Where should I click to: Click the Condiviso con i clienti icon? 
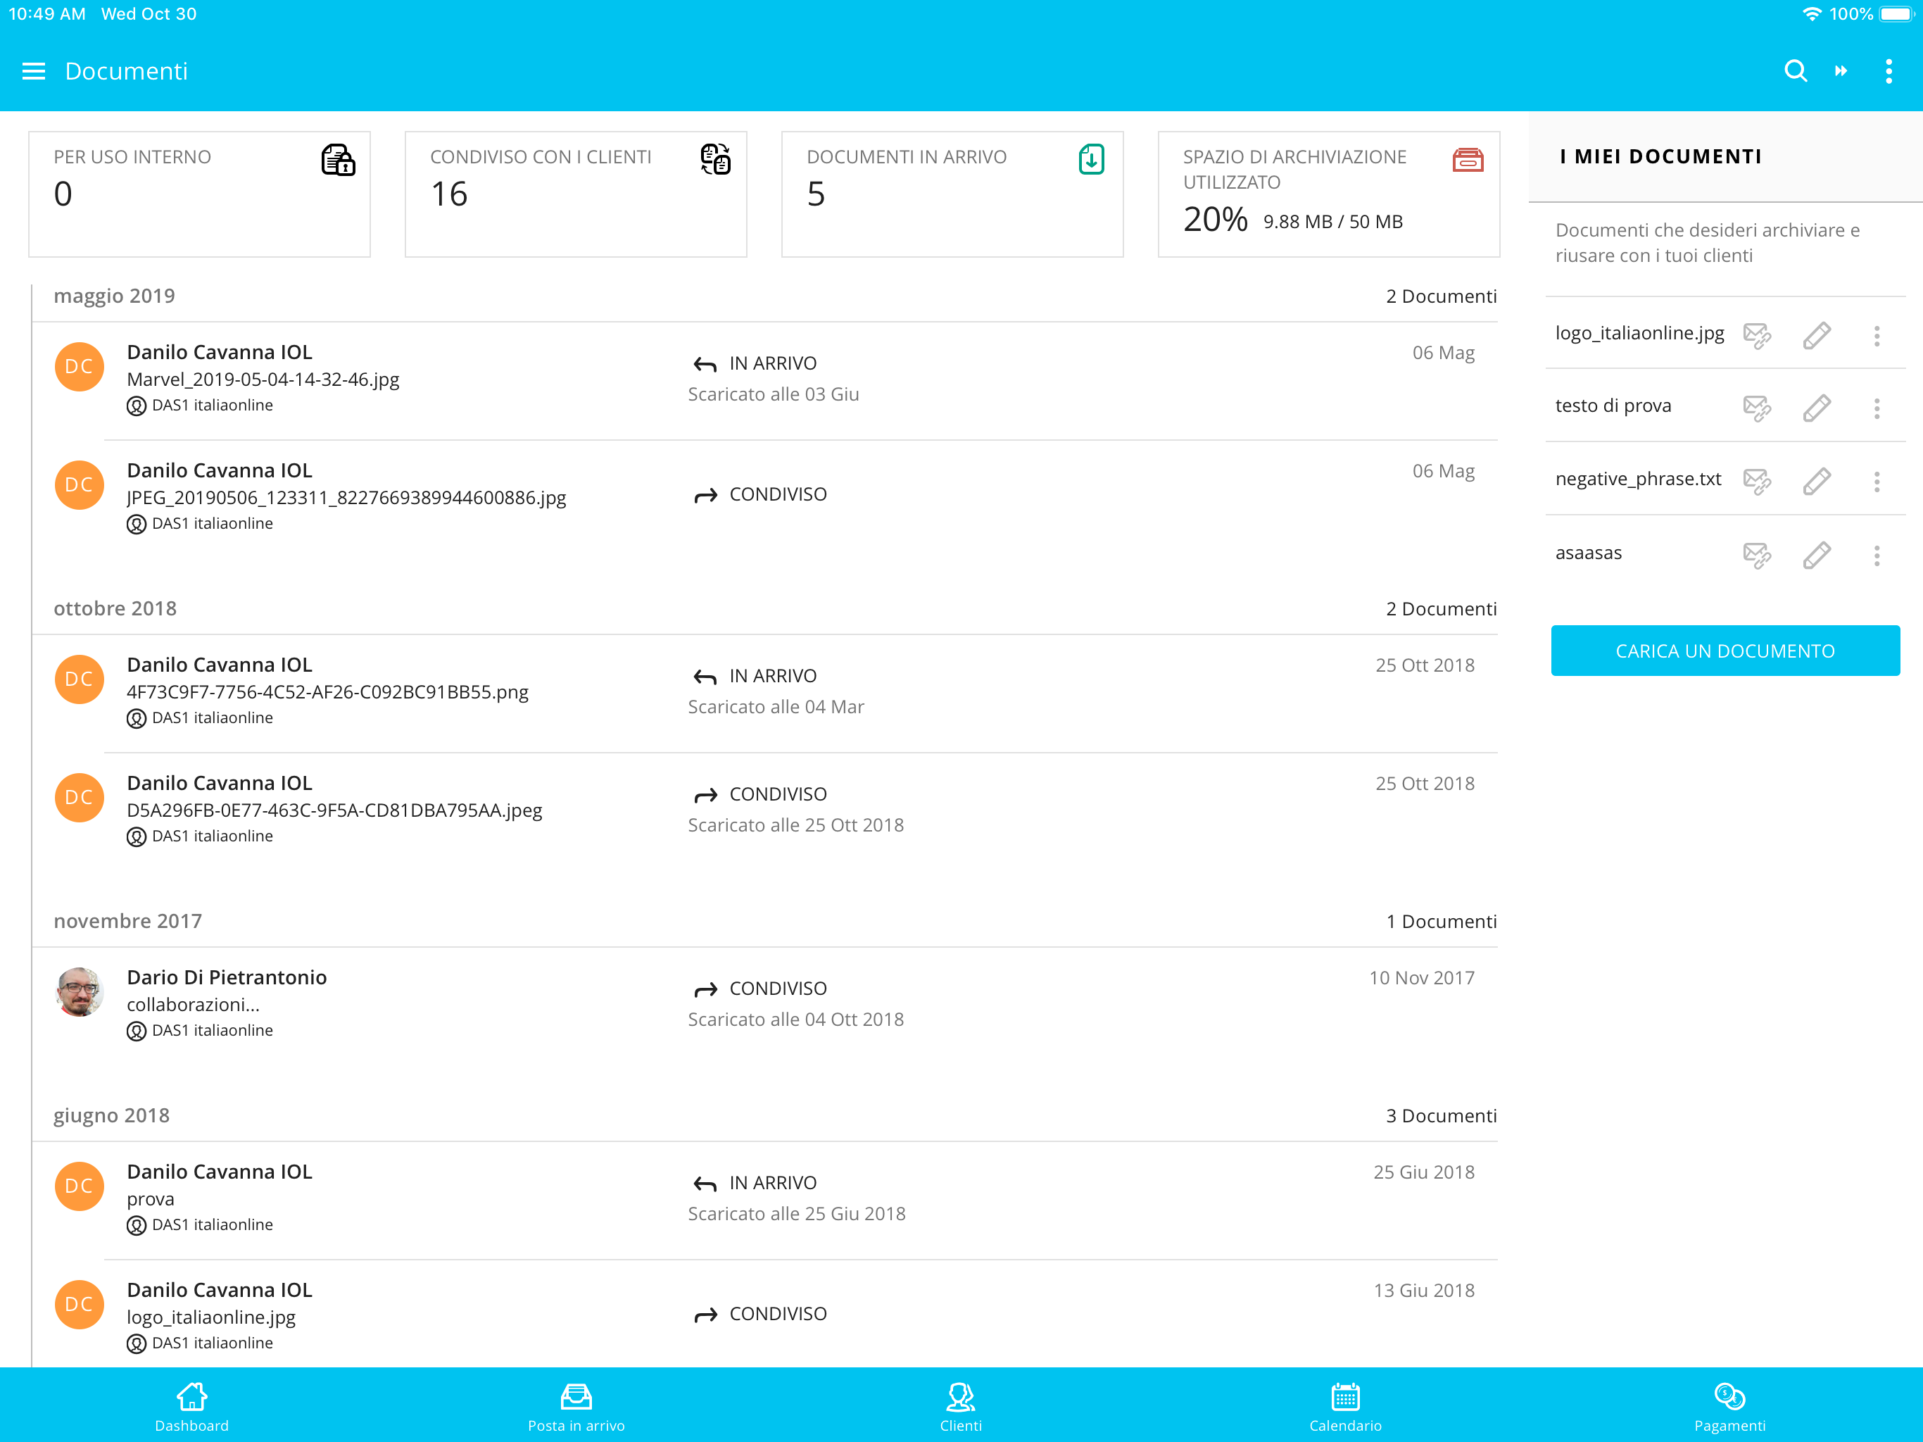pos(715,160)
